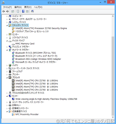The height and width of the screenshot is (124, 116).
Task: Click the Properties toolbar icon
Action: 18,11
